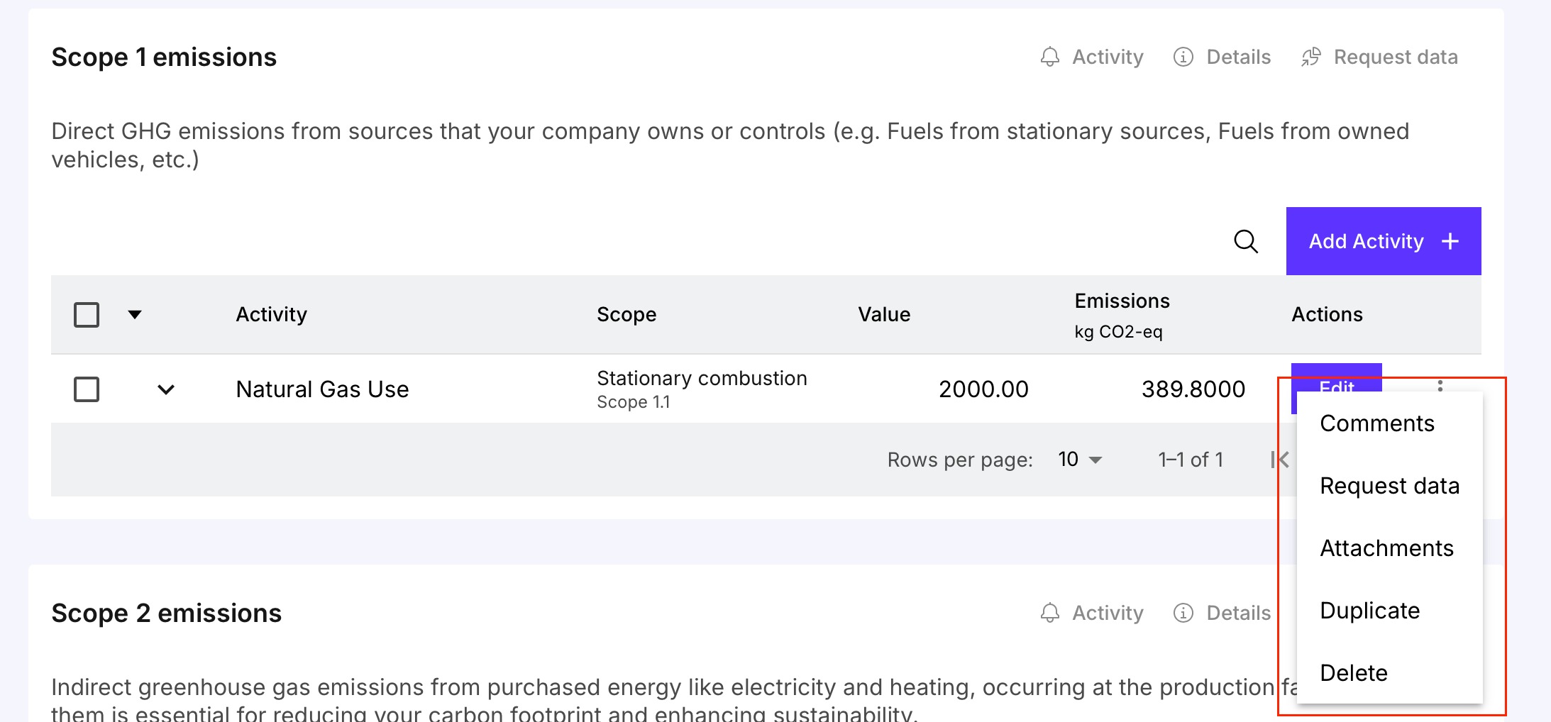Click the Scope 1 Activity bell icon
1551x722 pixels.
coord(1050,57)
